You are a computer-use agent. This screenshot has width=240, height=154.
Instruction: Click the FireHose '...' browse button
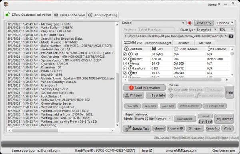click(x=177, y=30)
